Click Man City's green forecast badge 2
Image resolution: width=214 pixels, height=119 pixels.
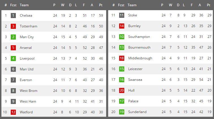point(13,37)
